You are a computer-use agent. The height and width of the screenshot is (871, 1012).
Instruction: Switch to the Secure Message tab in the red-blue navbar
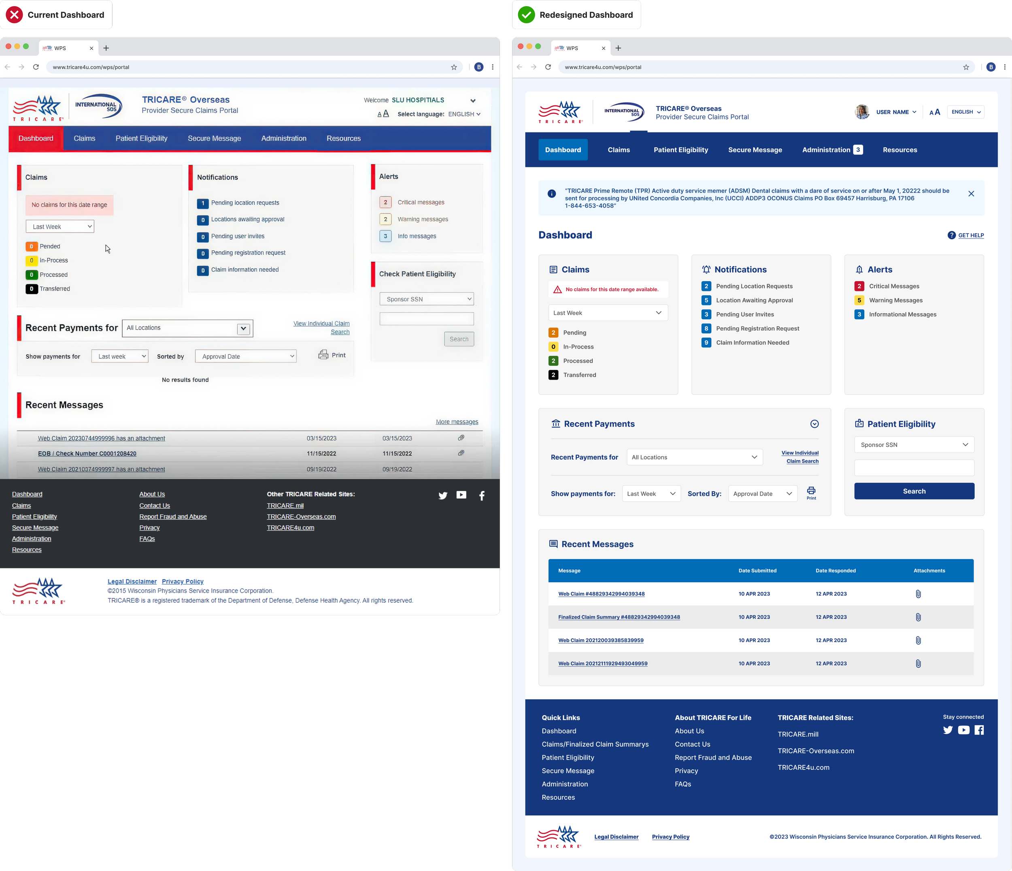(214, 138)
